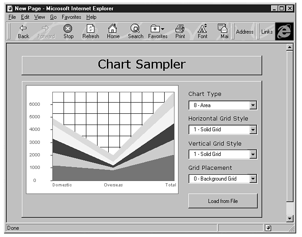The width and height of the screenshot is (302, 237).
Task: Open the Favorites folder toolbar icon
Action: pos(157,29)
